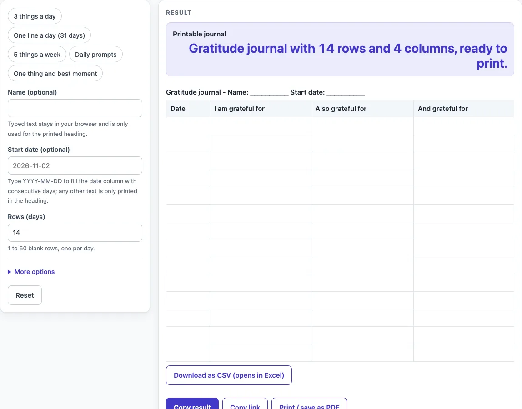522x409 pixels.
Task: Click the 'Type YYYY-MM-DD to fill' help text
Action: [73, 191]
